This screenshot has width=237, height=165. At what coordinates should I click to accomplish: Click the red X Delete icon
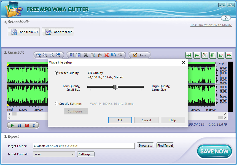coord(107,55)
